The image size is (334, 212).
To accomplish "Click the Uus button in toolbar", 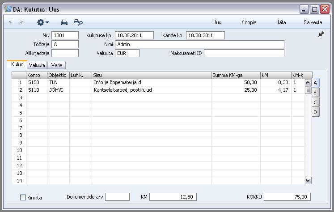I will tap(217, 22).
